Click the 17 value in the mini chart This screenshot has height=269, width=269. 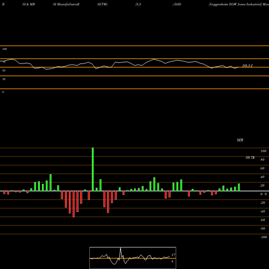(173, 255)
